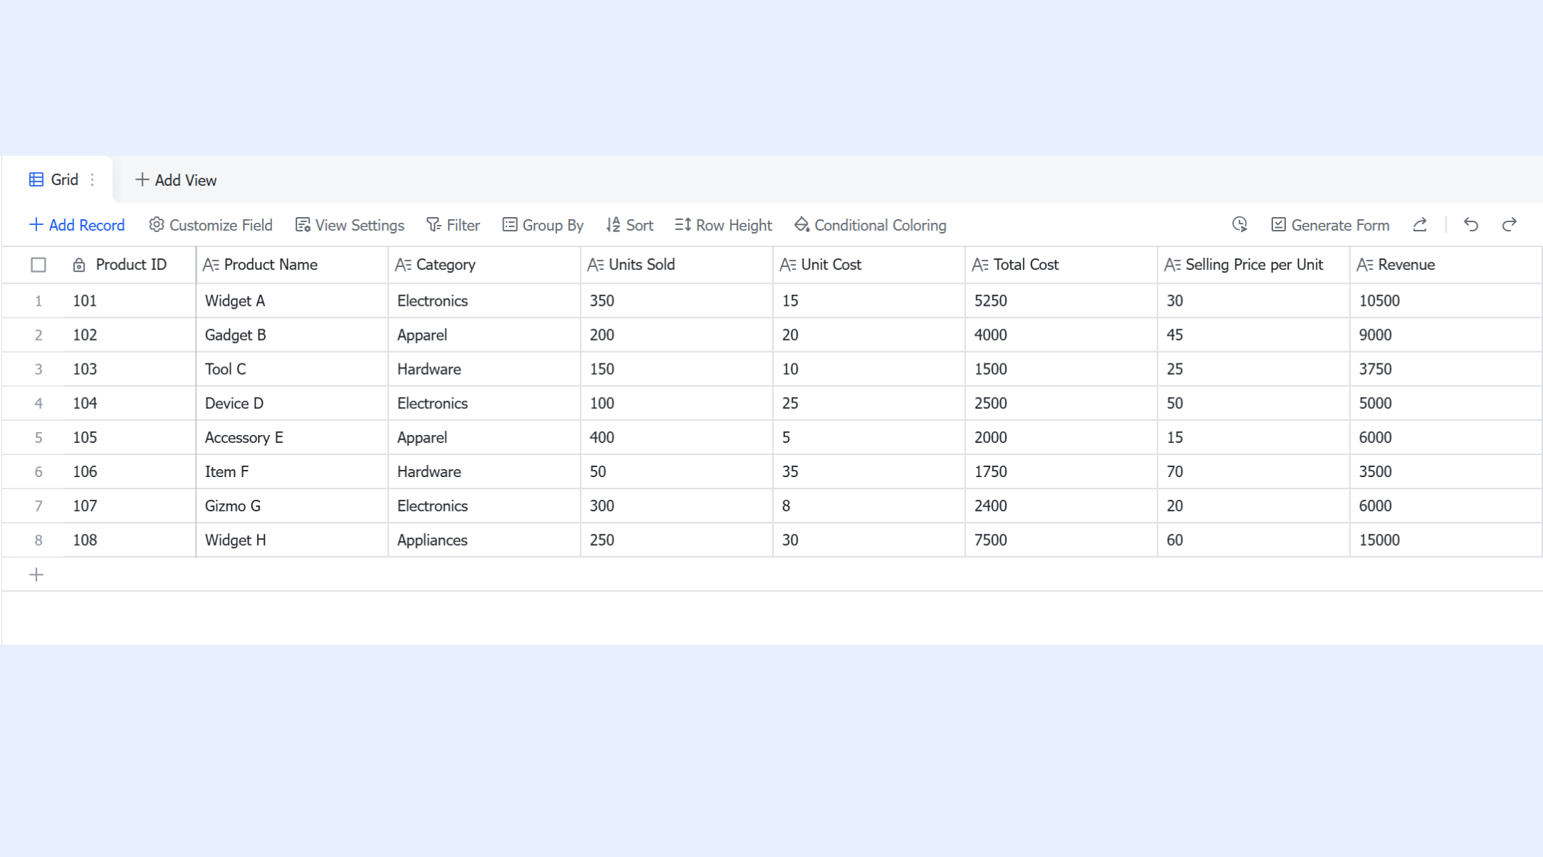Click the share arrow icon

pos(1420,225)
